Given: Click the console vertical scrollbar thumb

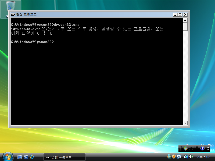Looking at the screenshot, I should [185, 27].
